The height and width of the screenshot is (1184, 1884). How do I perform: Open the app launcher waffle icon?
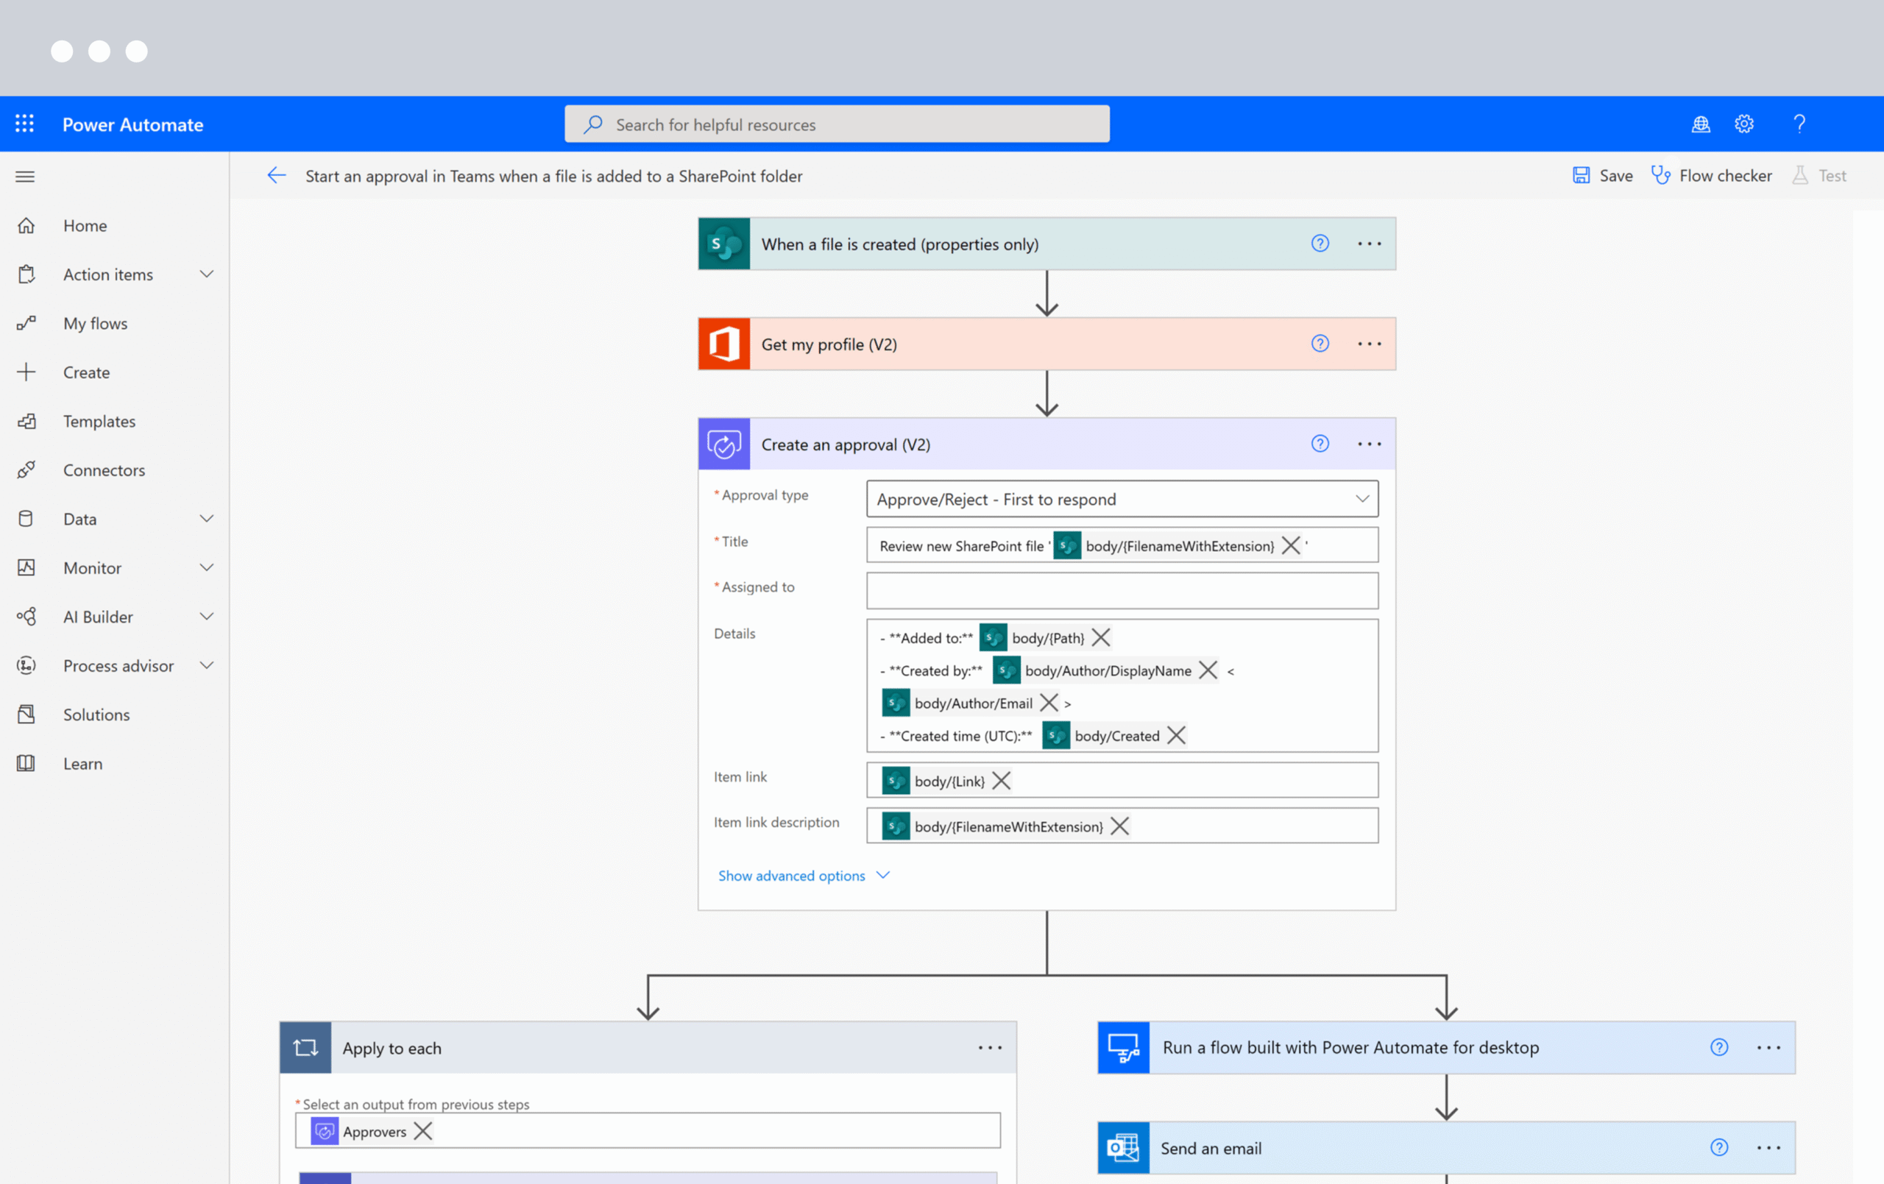24,124
